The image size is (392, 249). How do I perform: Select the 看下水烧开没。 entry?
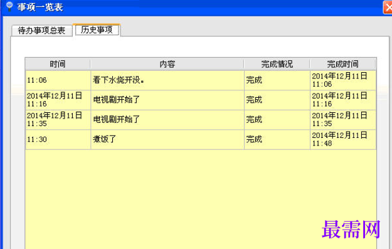coord(167,80)
